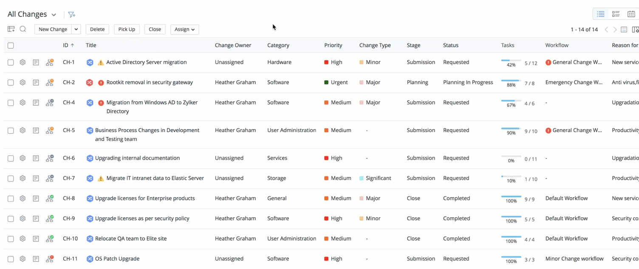This screenshot has height=269, width=639.
Task: Open the column settings icon
Action: (635, 30)
